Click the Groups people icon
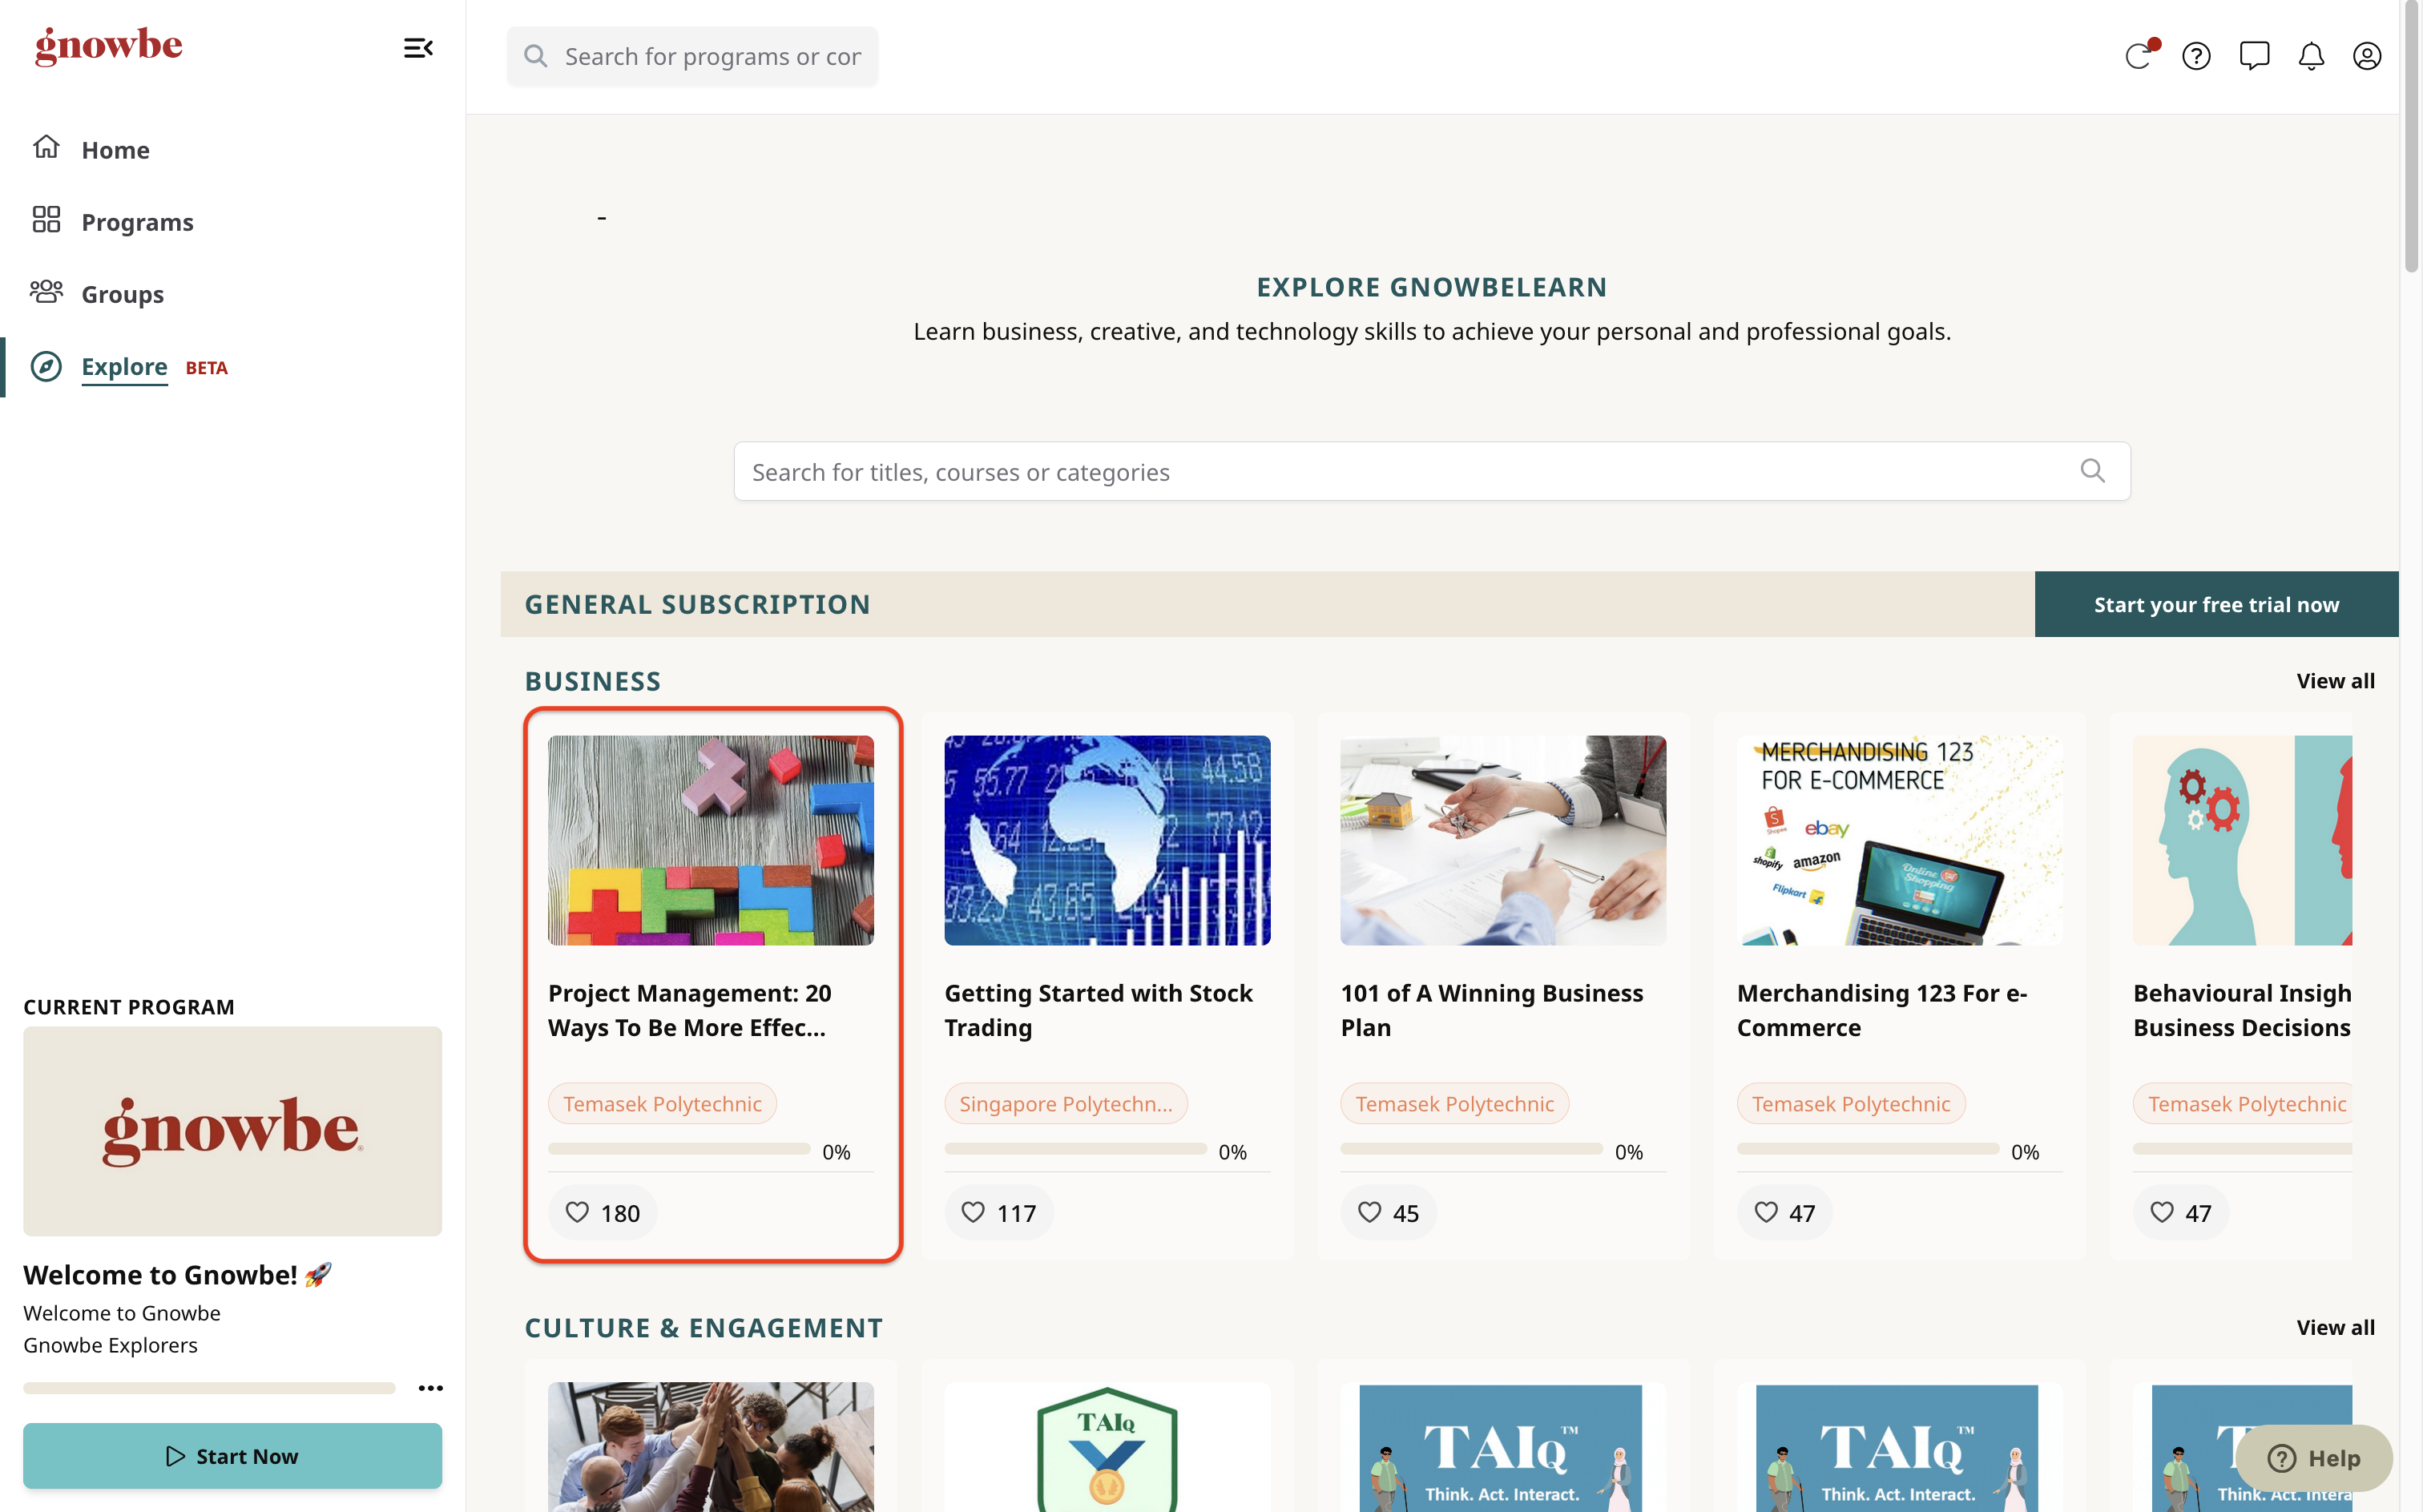The image size is (2423, 1512). pyautogui.click(x=46, y=292)
